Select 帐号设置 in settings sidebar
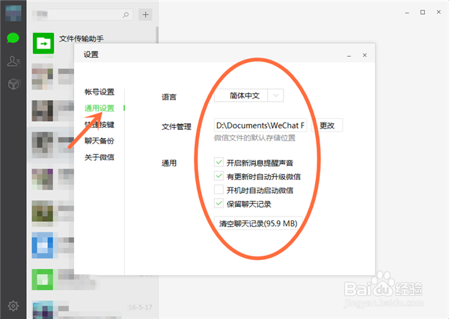This screenshot has height=319, width=449. coord(100,92)
